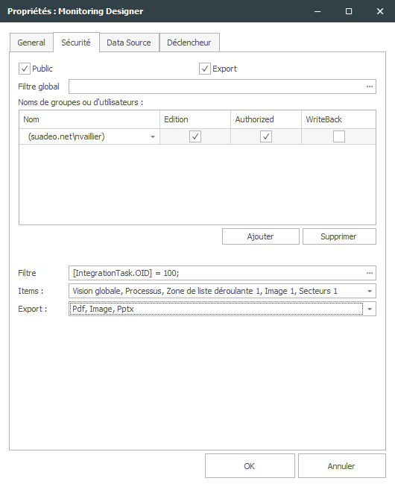Viewport: 395px width, 487px height.
Task: Confirm with the OK button
Action: click(250, 466)
